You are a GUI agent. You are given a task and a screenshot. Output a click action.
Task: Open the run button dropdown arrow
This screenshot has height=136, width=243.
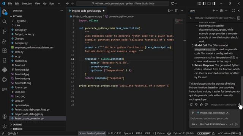pos(172,11)
